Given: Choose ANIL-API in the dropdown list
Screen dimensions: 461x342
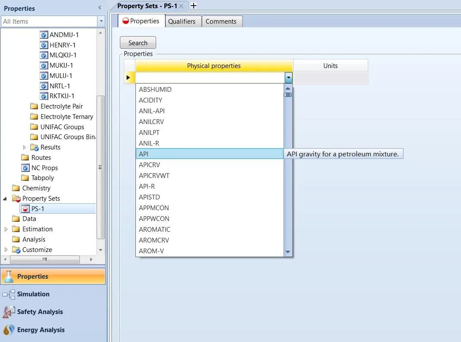Looking at the screenshot, I should 209,111.
